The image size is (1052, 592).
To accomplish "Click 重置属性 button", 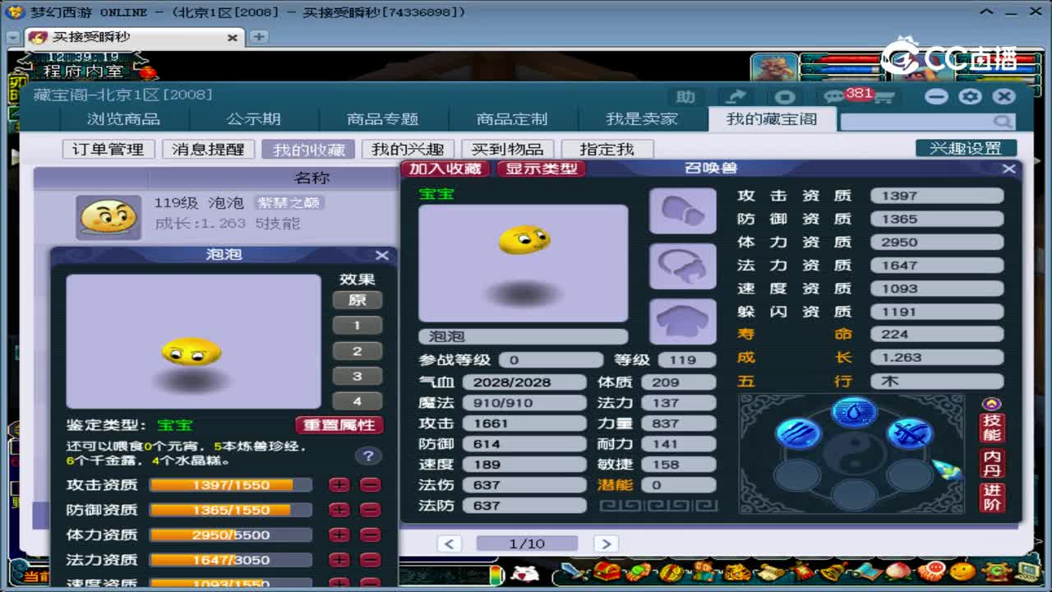I will click(339, 425).
